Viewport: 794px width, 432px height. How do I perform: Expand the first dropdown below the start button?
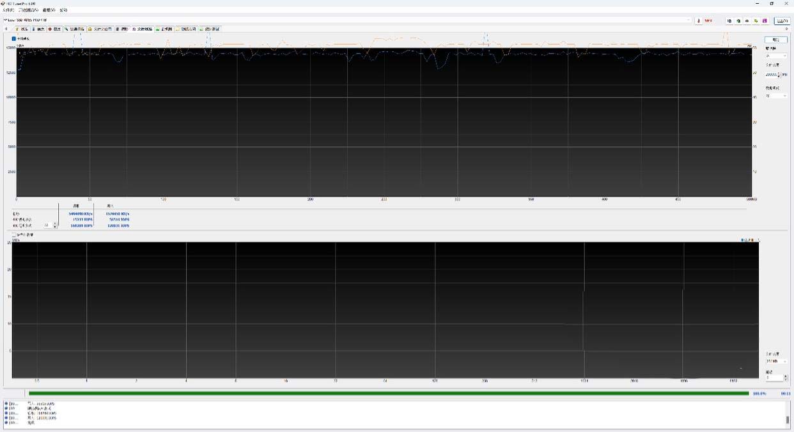pyautogui.click(x=776, y=56)
